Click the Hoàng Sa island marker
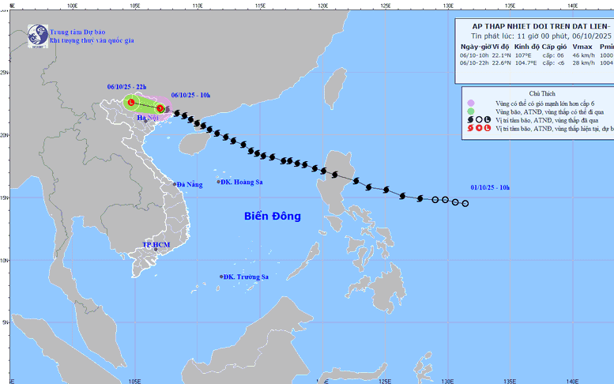 (x=219, y=182)
